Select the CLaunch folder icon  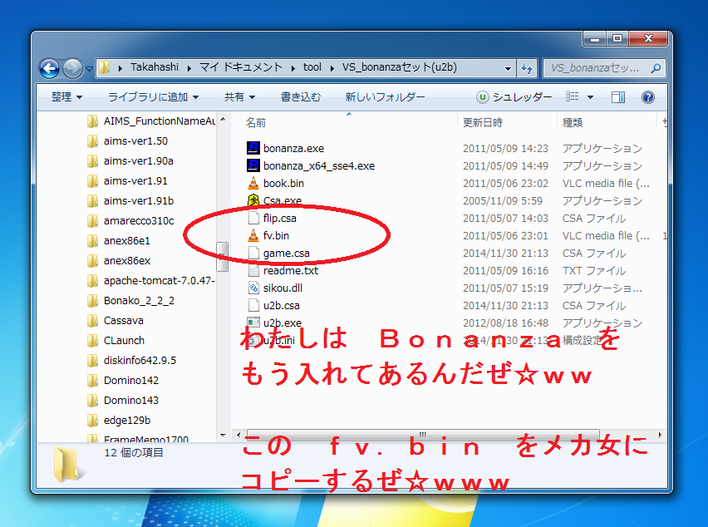tap(92, 341)
